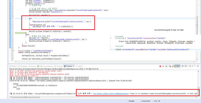Click the 'String nextVal =tmp.get' line

tap(46, 12)
